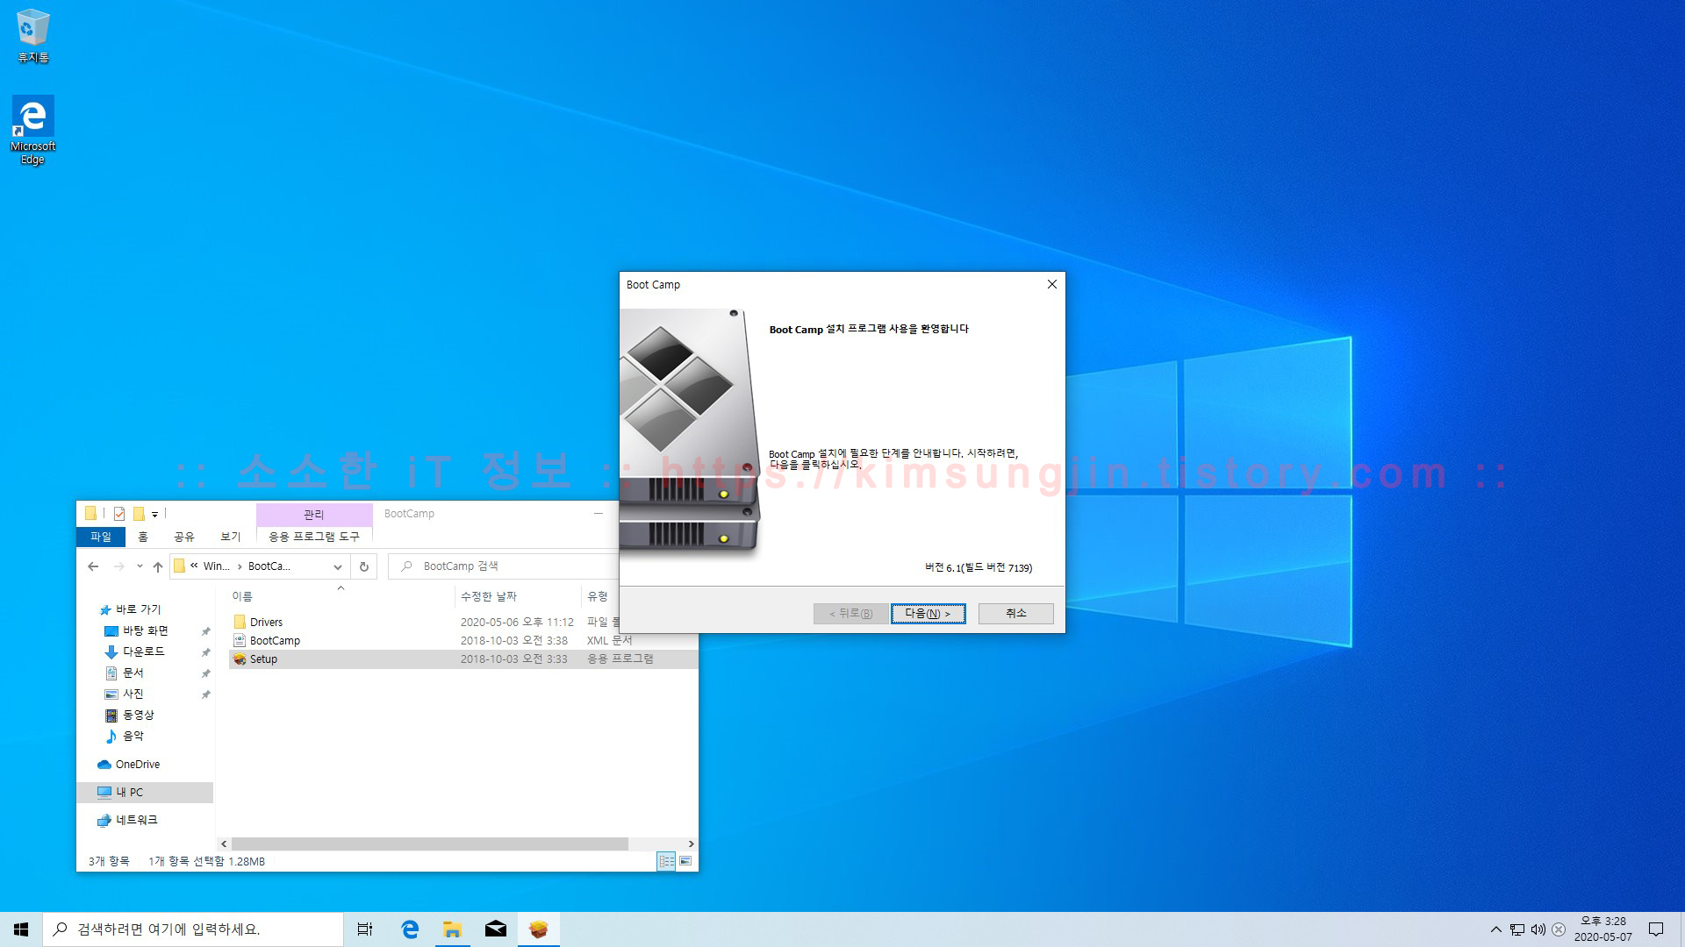Click the Edge icon on the taskbar

click(x=410, y=929)
